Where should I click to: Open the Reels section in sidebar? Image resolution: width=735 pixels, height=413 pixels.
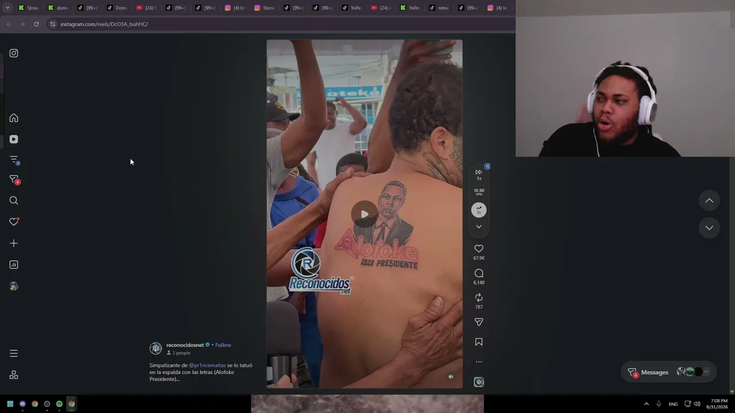tap(14, 139)
